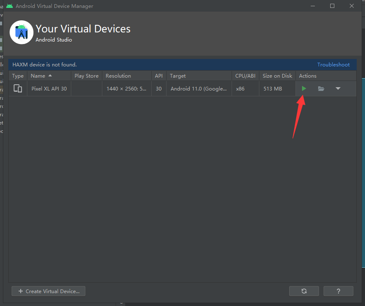Viewport: 365px width, 306px height.
Task: Refresh the virtual devices list
Action: coord(304,291)
